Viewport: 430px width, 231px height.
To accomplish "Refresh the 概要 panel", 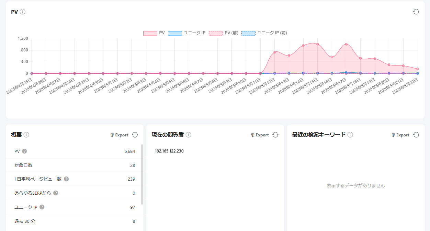I will (x=135, y=135).
